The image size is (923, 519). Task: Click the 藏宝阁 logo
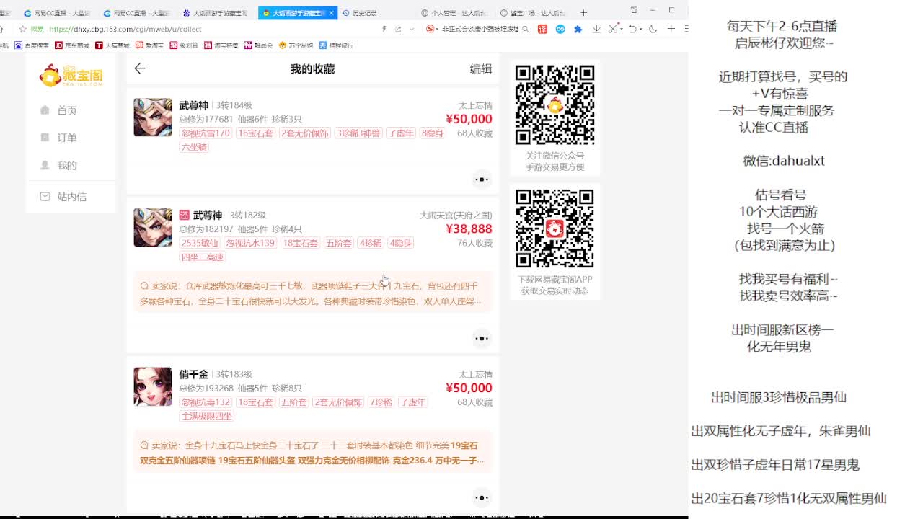(71, 75)
